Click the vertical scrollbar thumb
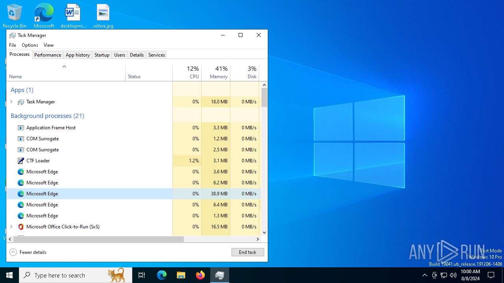 point(265,97)
